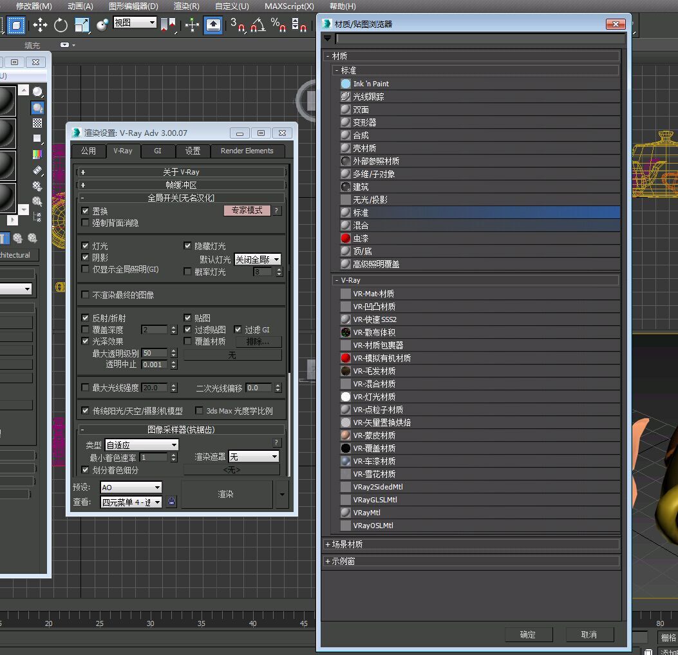Click the video color check icon
The image size is (678, 655).
click(37, 155)
